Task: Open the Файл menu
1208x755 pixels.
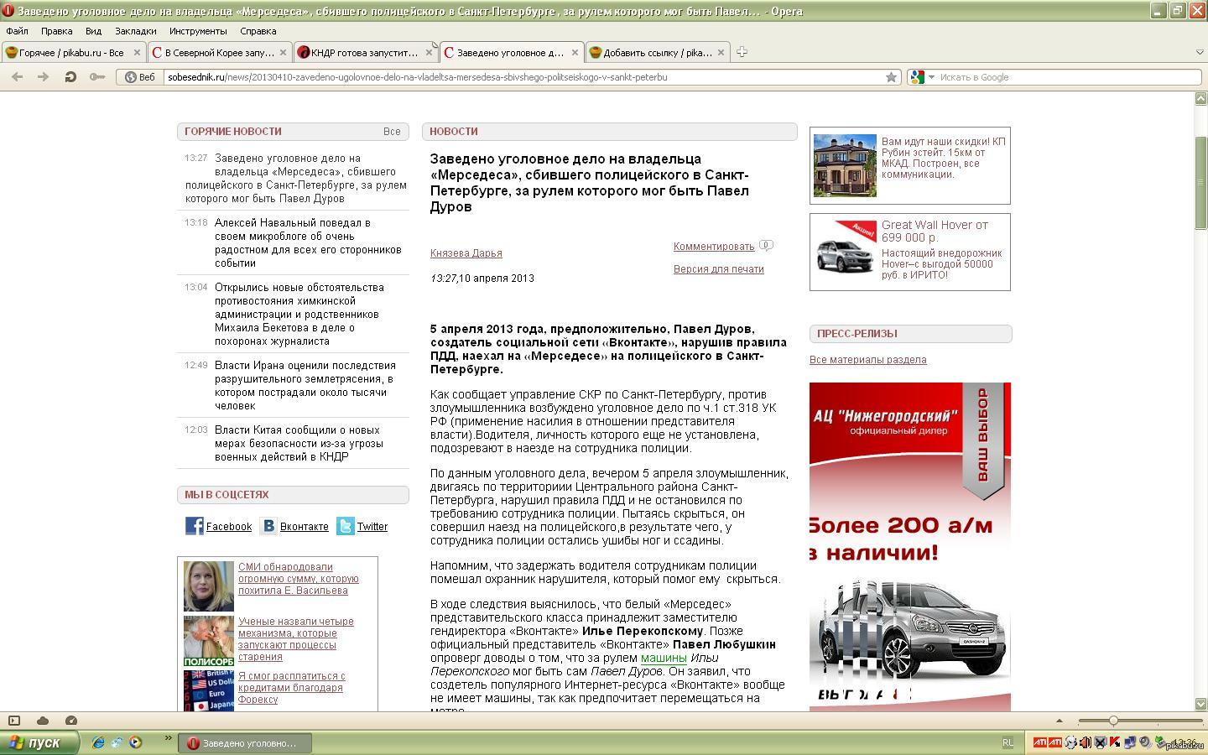Action: point(17,31)
